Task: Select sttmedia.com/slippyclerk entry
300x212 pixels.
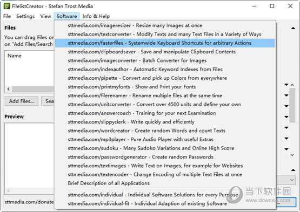Action: (x=165, y=122)
